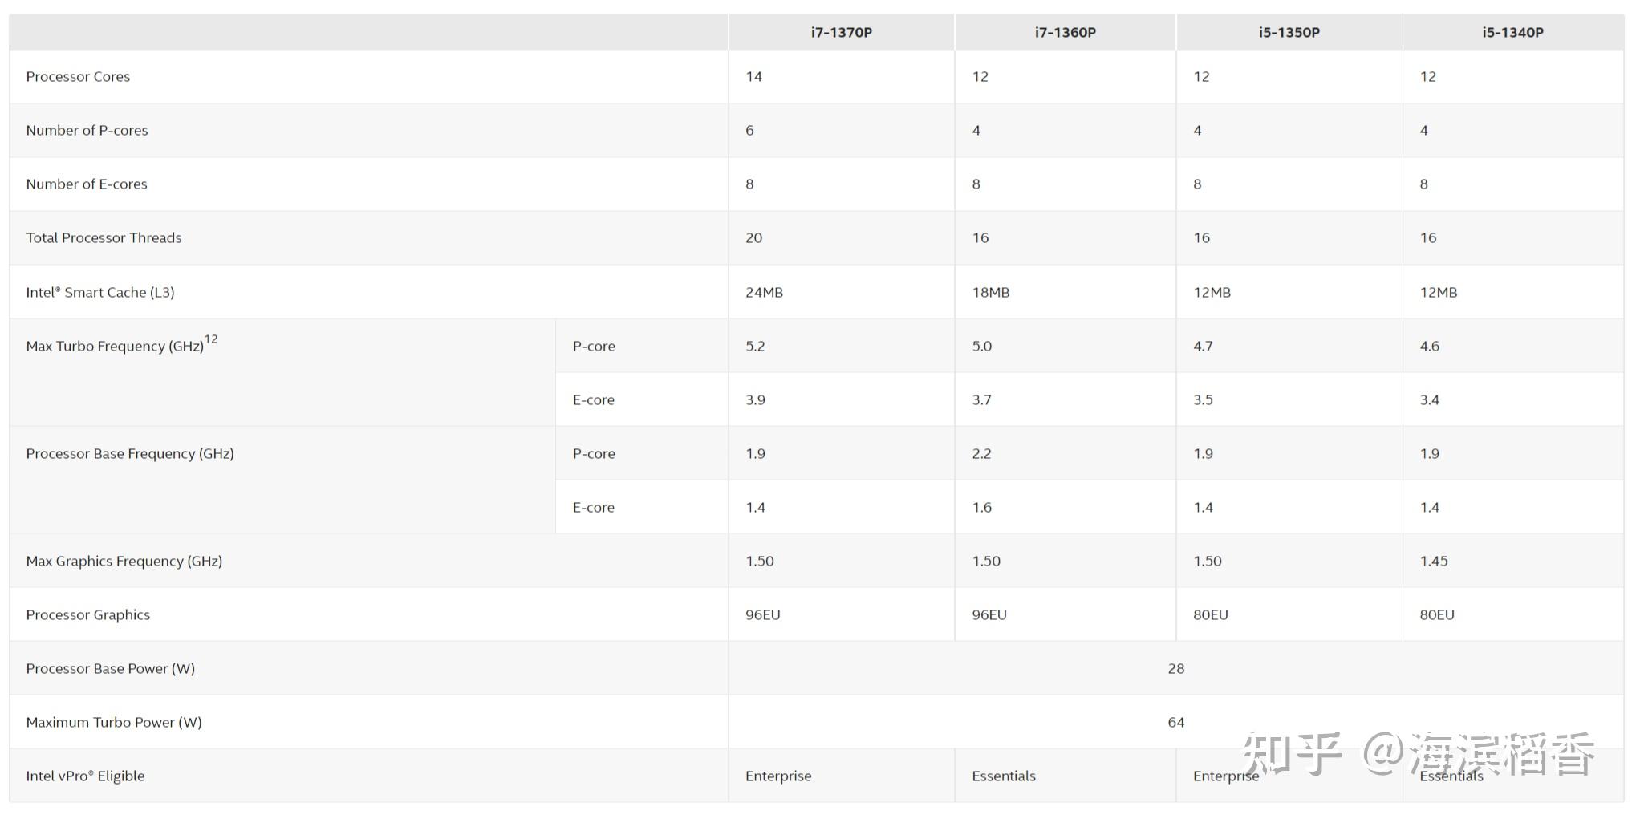Click the i5-1340P column header
The image size is (1636, 819).
point(1512,33)
